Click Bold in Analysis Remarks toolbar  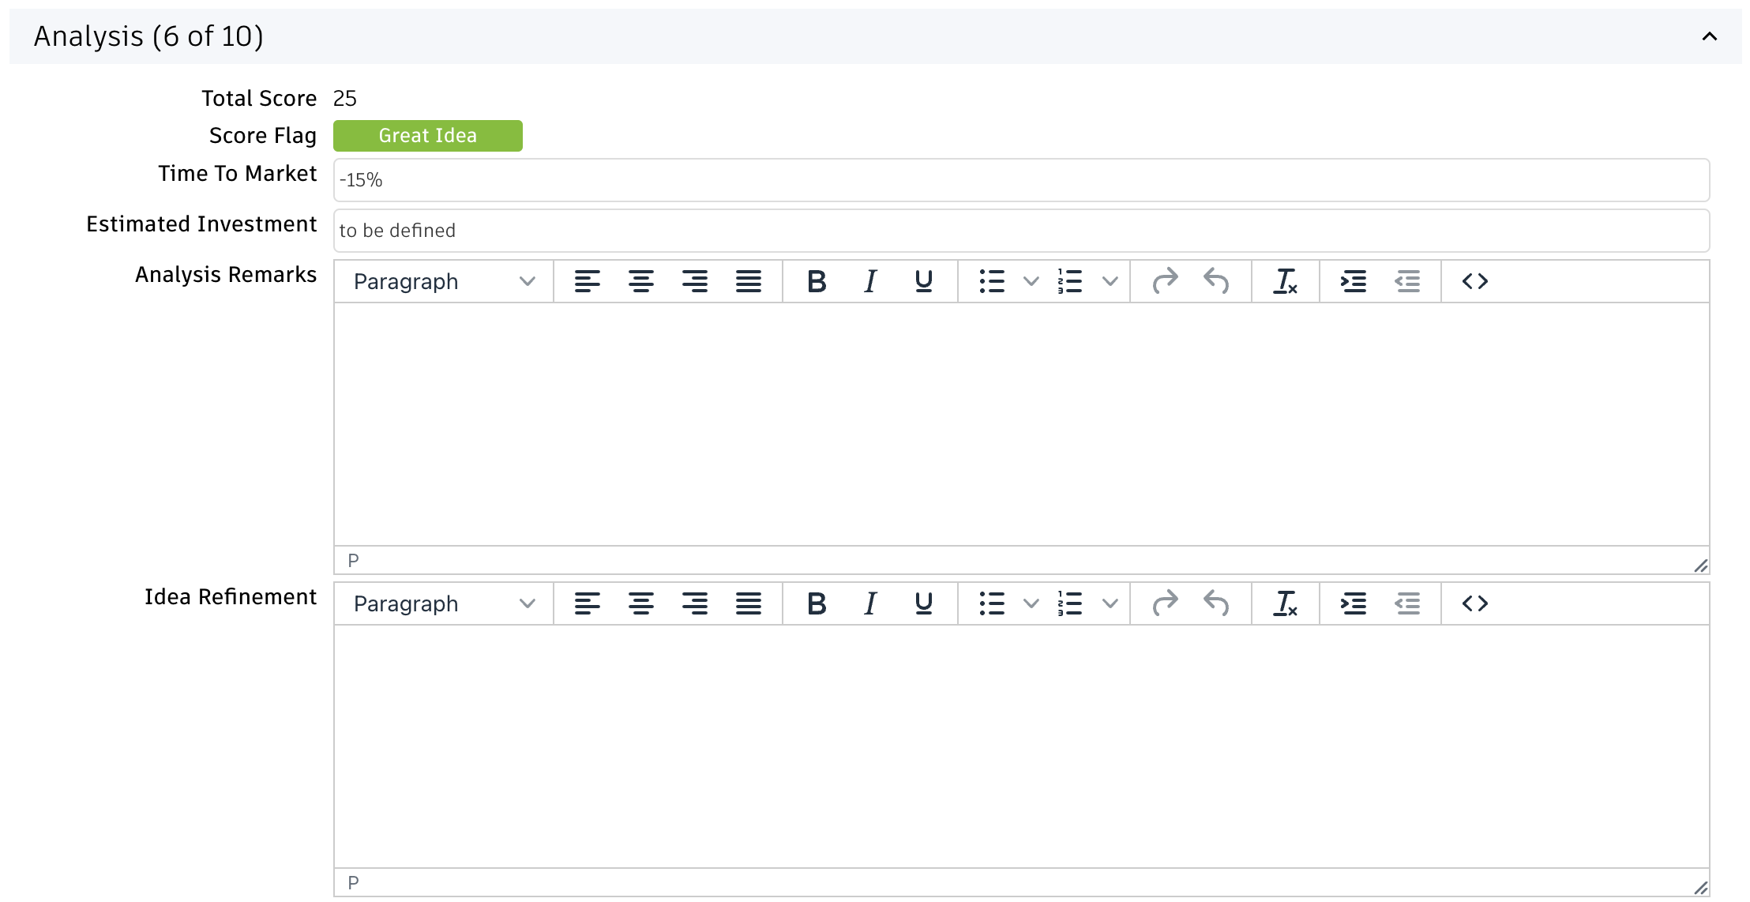coord(817,281)
